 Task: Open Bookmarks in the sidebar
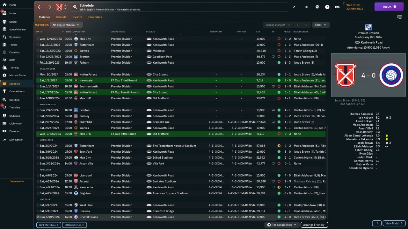17,181
